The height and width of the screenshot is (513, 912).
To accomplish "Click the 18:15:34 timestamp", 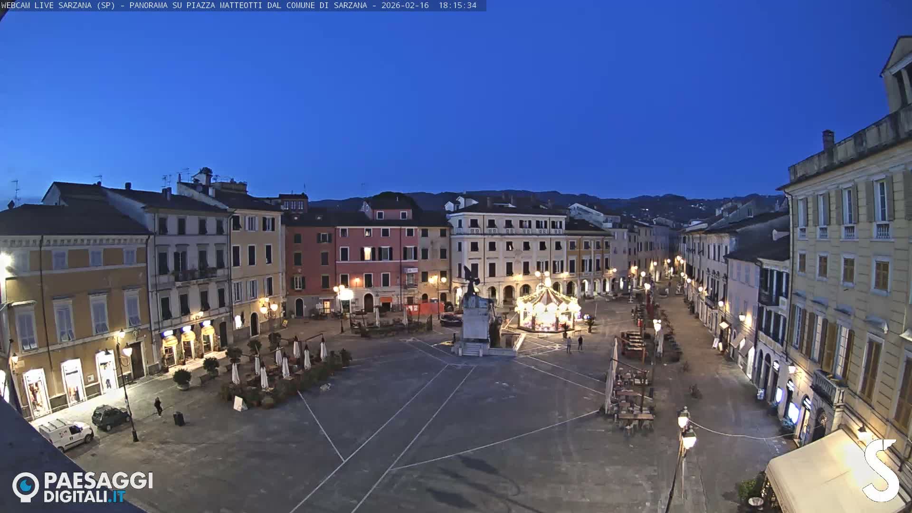I will (x=457, y=5).
